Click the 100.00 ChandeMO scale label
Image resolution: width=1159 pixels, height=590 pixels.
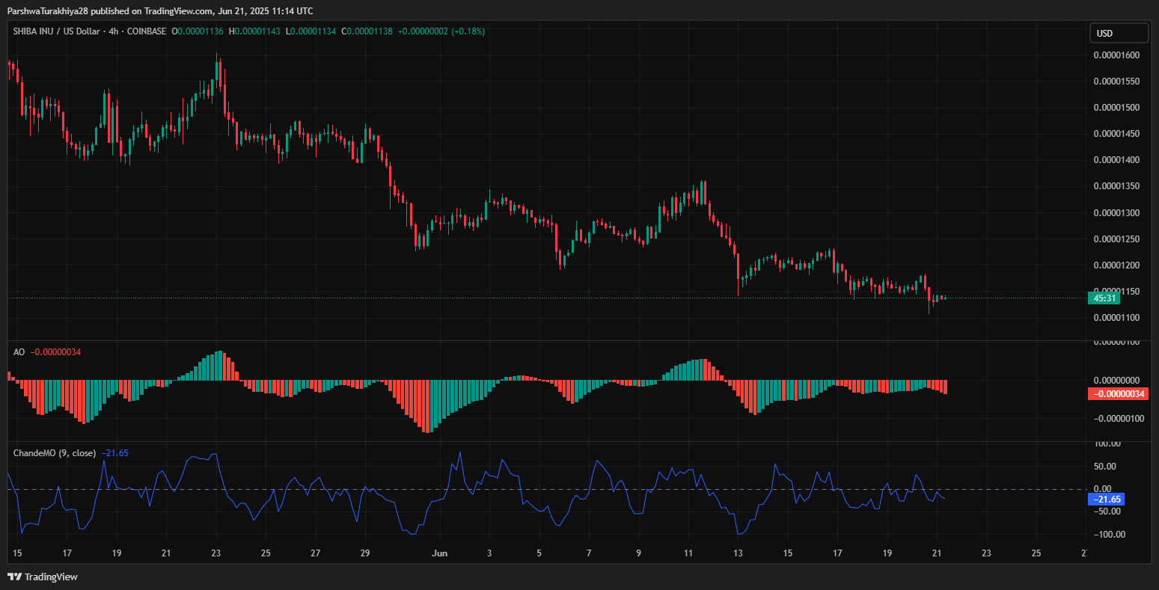pyautogui.click(x=1107, y=443)
